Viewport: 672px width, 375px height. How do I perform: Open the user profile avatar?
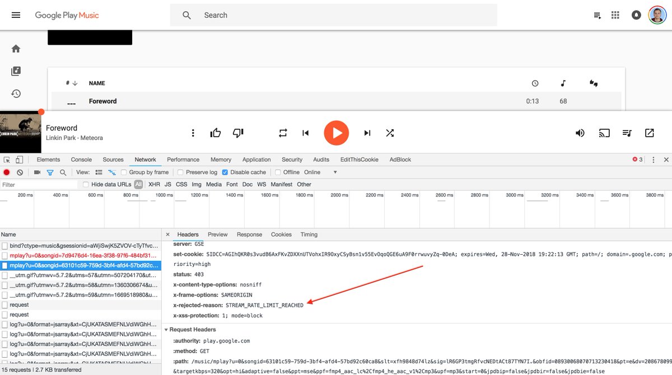coord(657,15)
